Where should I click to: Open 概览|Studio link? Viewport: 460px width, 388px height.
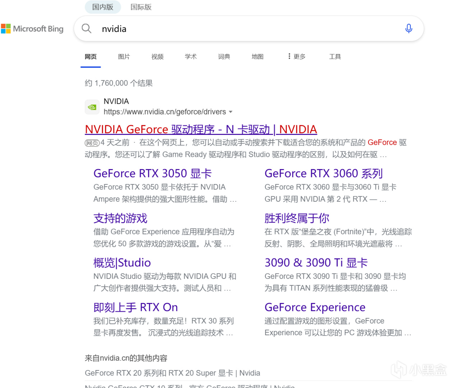pos(122,263)
